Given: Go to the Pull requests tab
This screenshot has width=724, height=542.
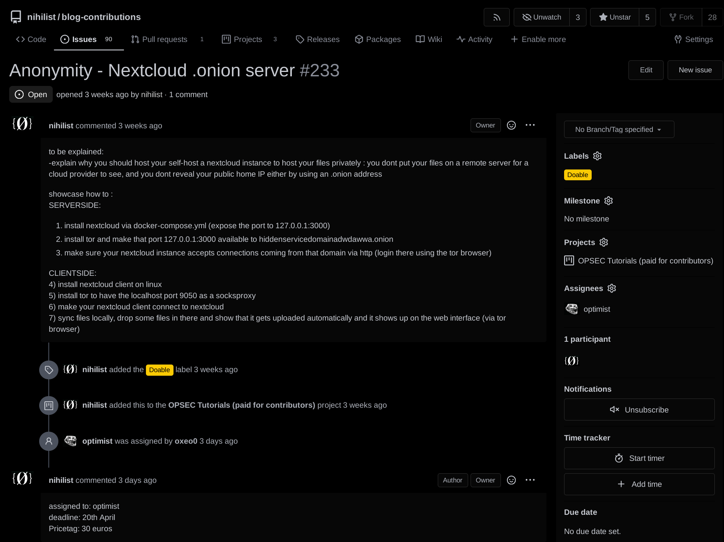Looking at the screenshot, I should pos(168,39).
